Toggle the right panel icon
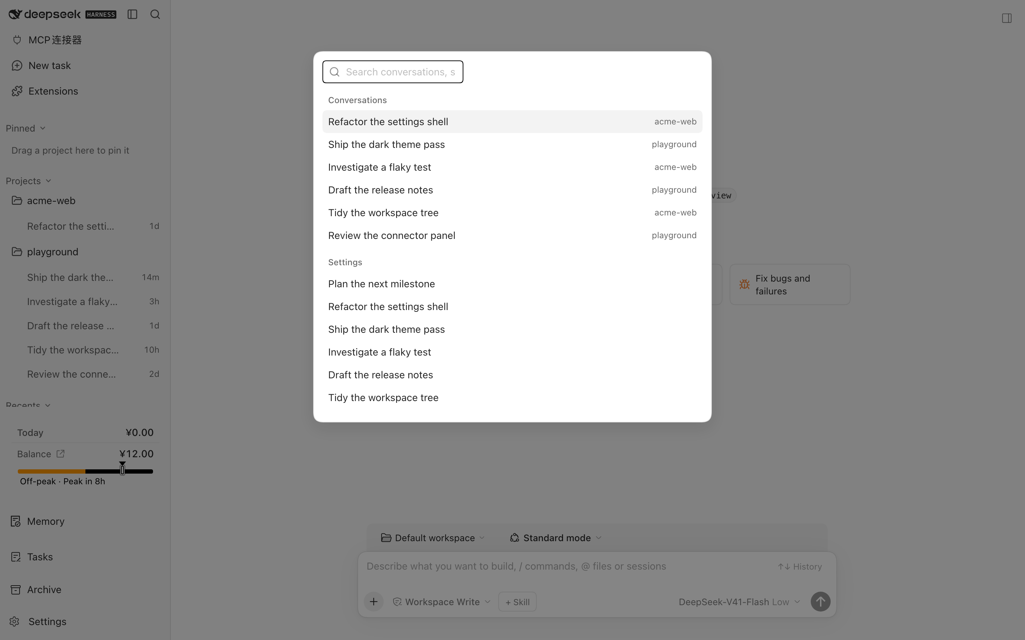Image resolution: width=1025 pixels, height=640 pixels. 1007,18
